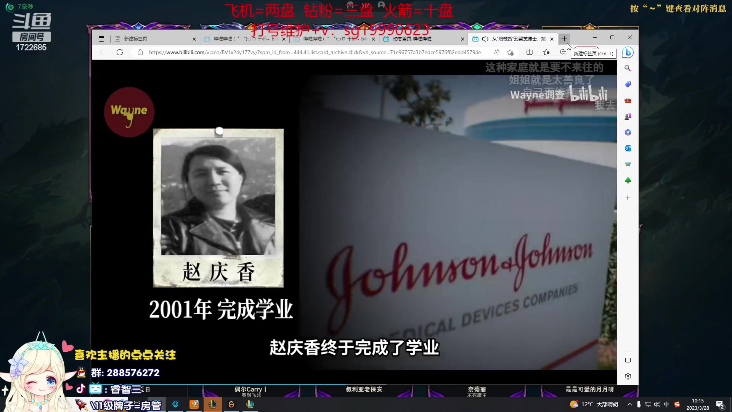Screen dimensions: 732x412
Task: View site information lock icon
Action: point(140,52)
